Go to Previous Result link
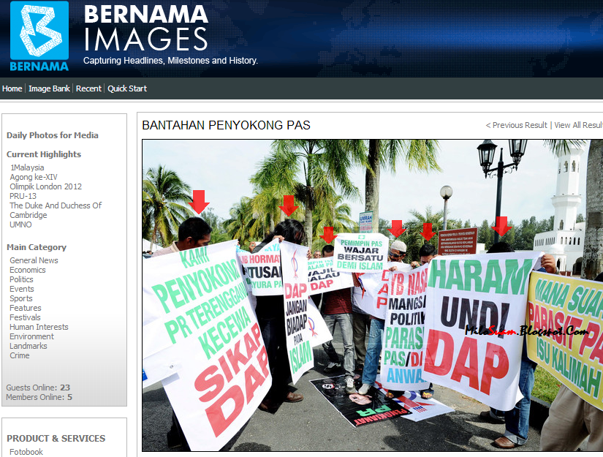This screenshot has width=603, height=457. pos(517,125)
